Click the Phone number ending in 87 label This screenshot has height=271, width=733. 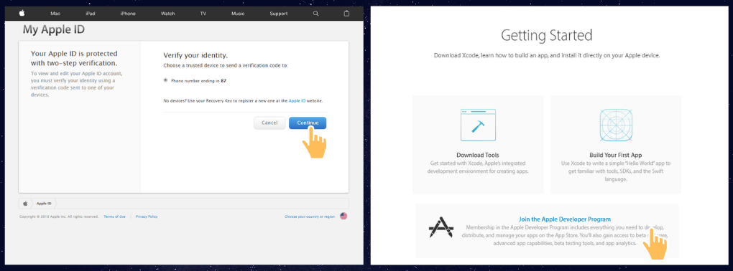coord(198,81)
